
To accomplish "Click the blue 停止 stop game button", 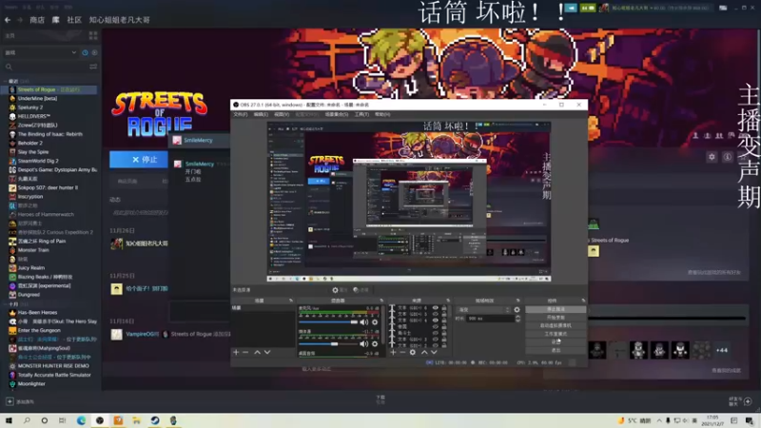I will pos(139,159).
